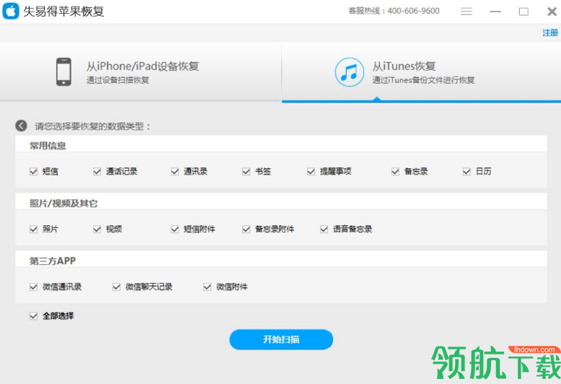Image resolution: width=561 pixels, height=384 pixels.
Task: Click the 通过设备扫描恢复 subtitle text
Action: tap(118, 80)
